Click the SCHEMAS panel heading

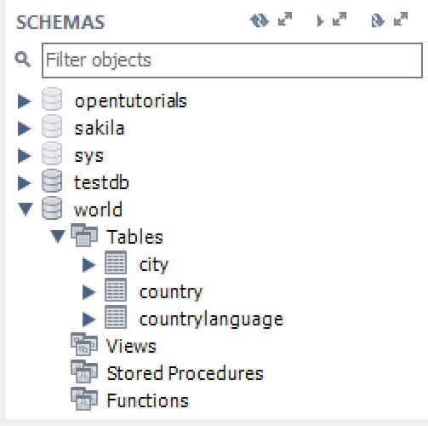pyautogui.click(x=60, y=22)
